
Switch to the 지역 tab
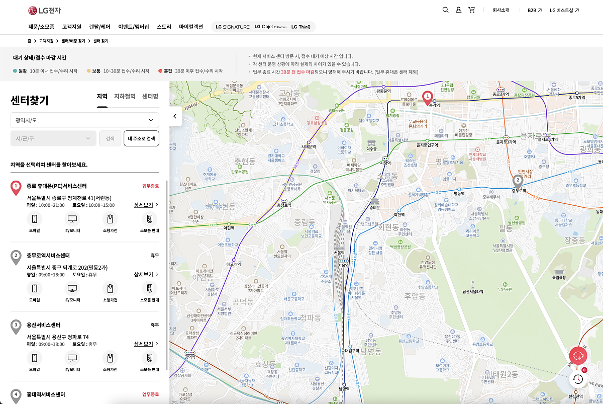pos(102,97)
